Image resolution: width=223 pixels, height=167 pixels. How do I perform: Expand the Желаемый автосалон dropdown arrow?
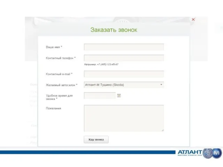161,85
